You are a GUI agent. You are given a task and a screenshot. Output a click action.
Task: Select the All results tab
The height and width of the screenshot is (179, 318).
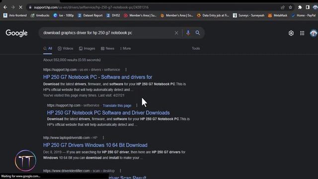[48, 49]
